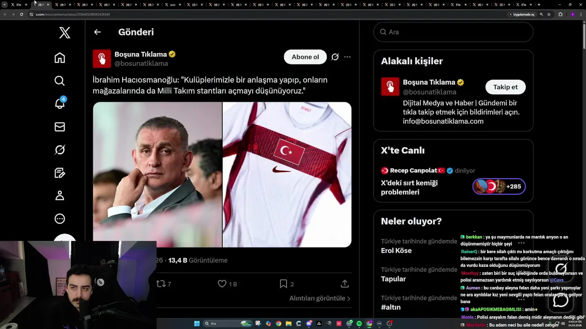Click +285 listeners avatar pill
586x329 pixels.
(499, 186)
